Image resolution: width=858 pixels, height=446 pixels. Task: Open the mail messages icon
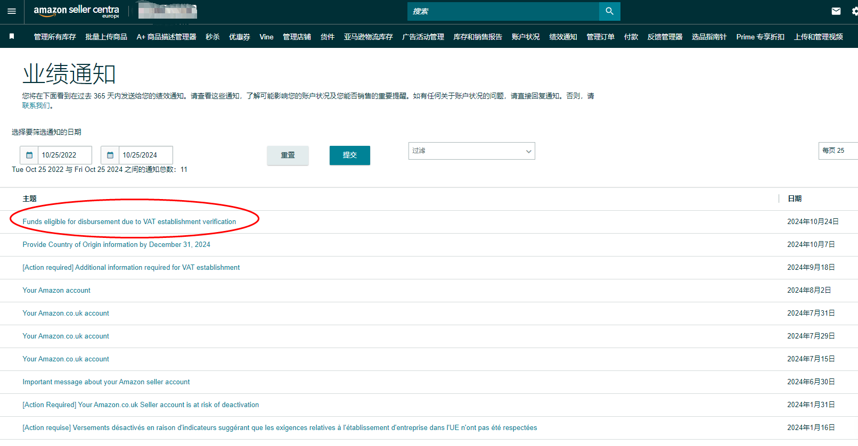coord(836,11)
